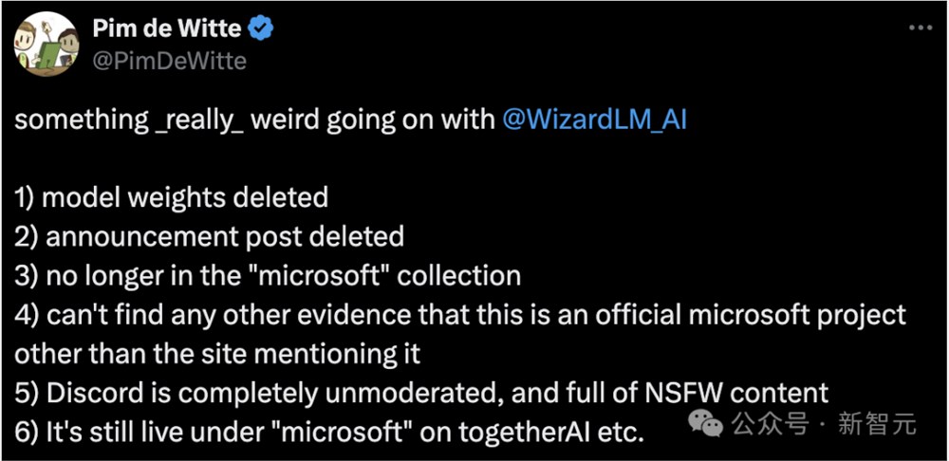Click the "model weights deleted" line
This screenshot has height=461, width=949.
coord(172,197)
